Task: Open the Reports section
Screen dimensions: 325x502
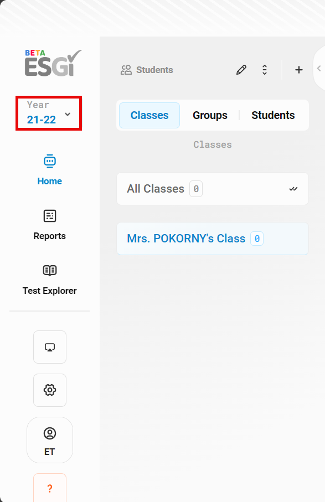Action: [x=50, y=225]
